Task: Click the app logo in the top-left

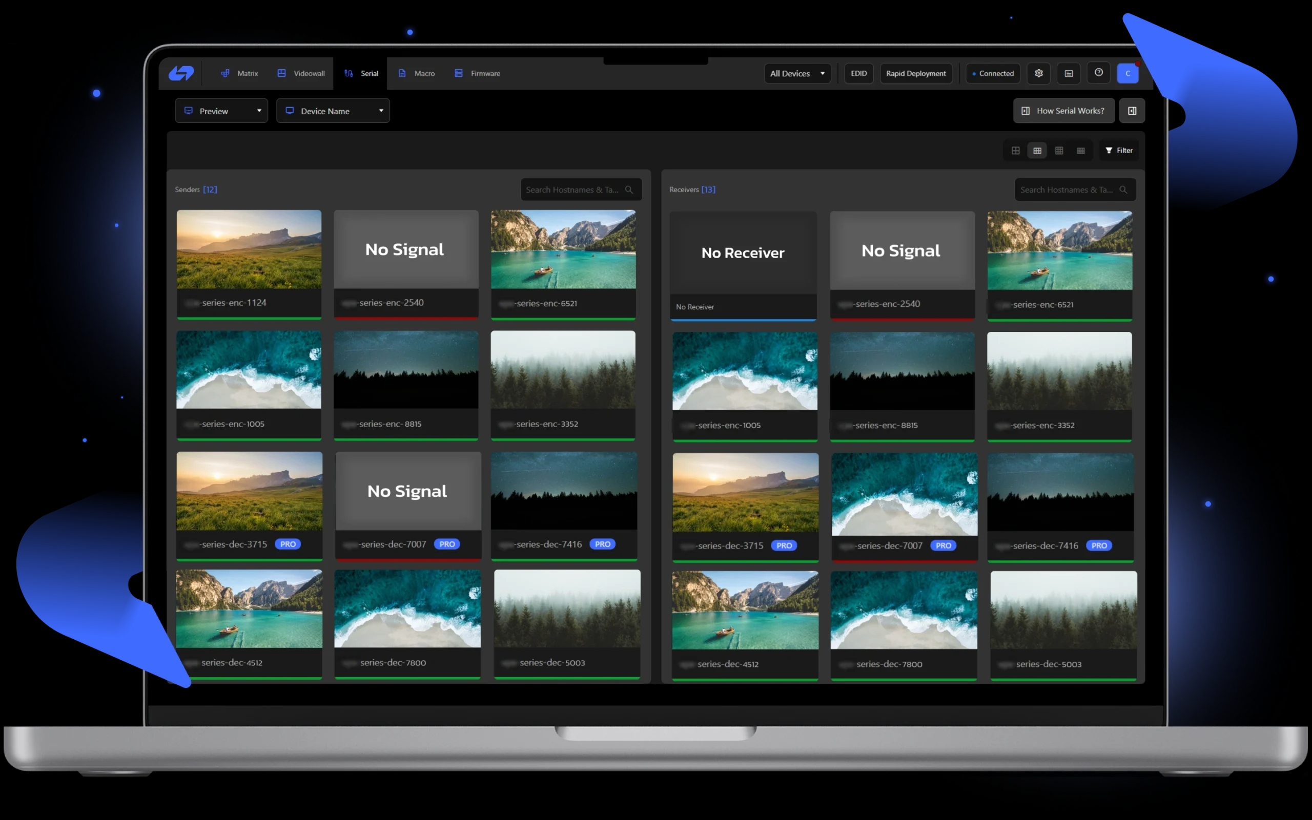Action: point(181,73)
